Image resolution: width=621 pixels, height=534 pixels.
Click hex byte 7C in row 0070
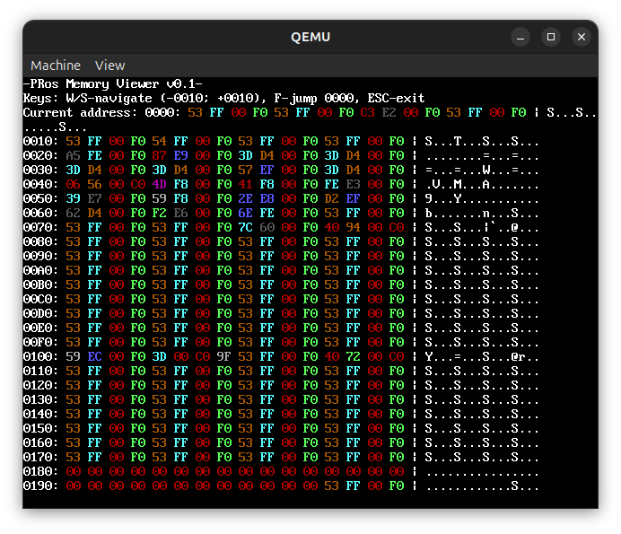(x=246, y=227)
